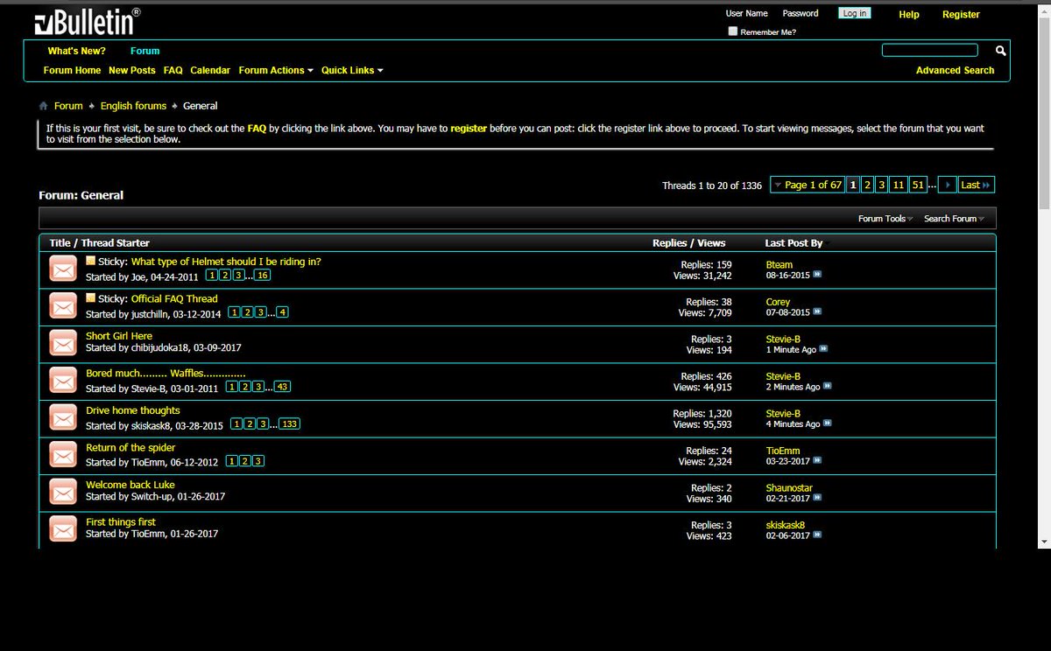Image resolution: width=1051 pixels, height=651 pixels.
Task: Open the register link in notice
Action: tap(469, 128)
